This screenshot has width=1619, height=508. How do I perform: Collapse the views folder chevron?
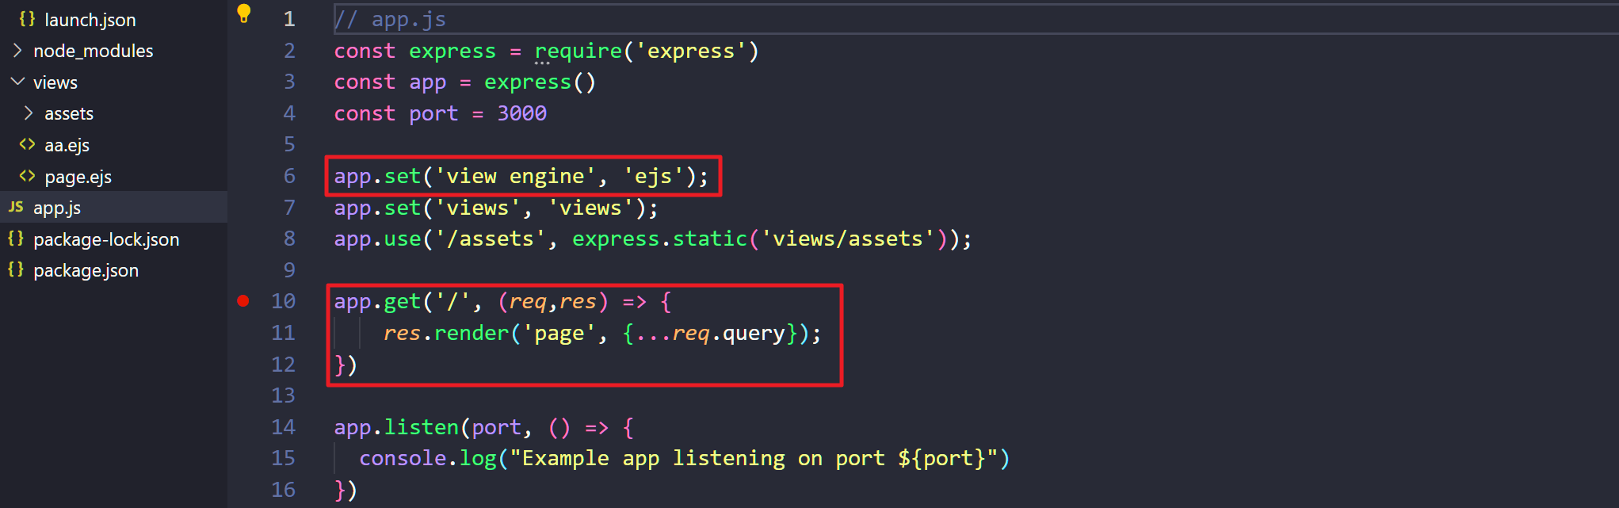[17, 82]
